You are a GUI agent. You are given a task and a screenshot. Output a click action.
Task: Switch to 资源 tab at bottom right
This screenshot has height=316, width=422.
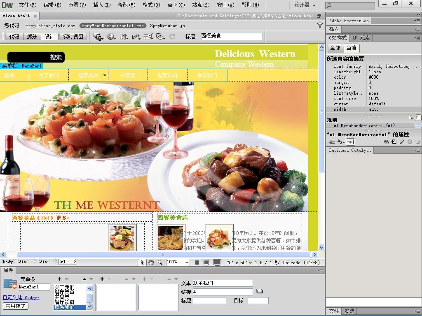coord(349,311)
